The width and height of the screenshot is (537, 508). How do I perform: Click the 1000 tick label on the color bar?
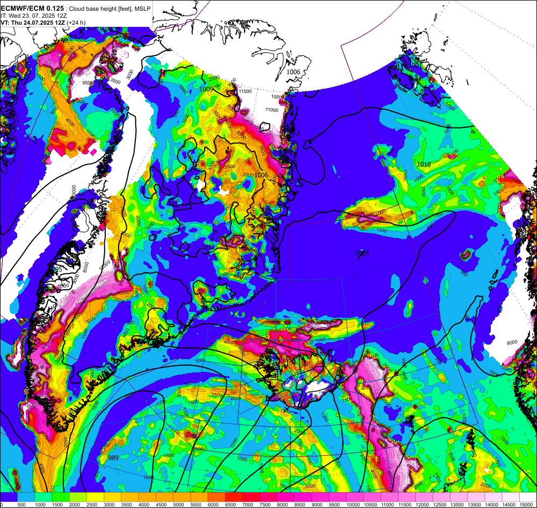coord(40,505)
